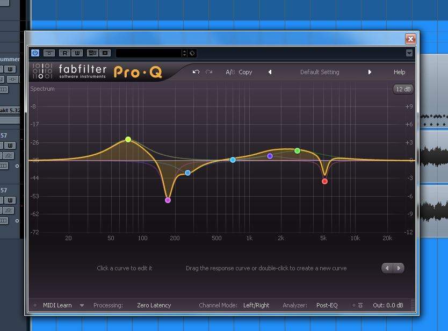Select the light-blue EQ band near 700 Hz
The image size is (448, 331).
click(233, 160)
